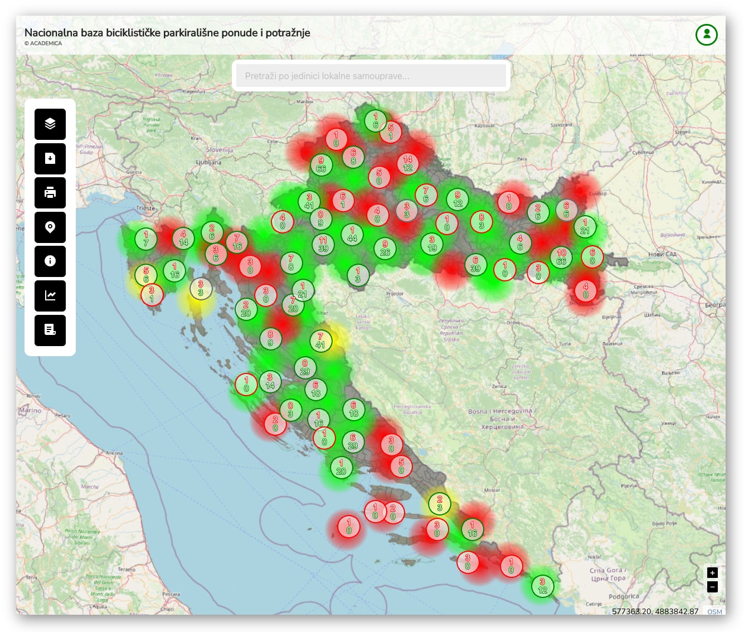Select the cluster marker 7/41

point(320,341)
